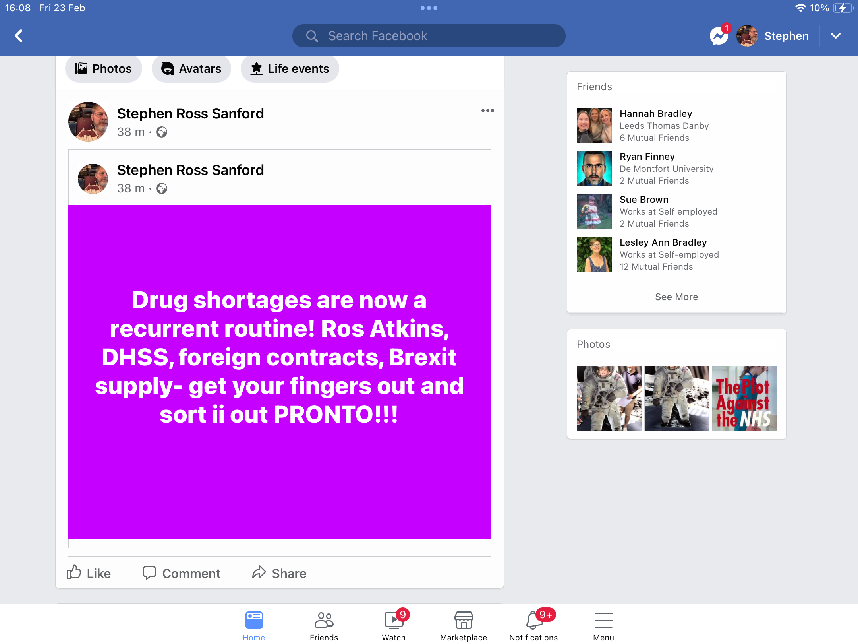Open Messenger chat icon
This screenshot has width=858, height=644.
719,36
